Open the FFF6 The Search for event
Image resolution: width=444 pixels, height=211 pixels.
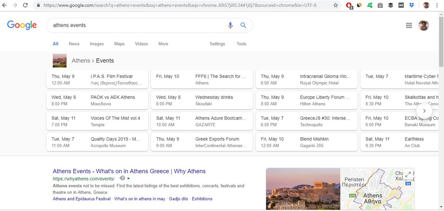click(x=202, y=79)
